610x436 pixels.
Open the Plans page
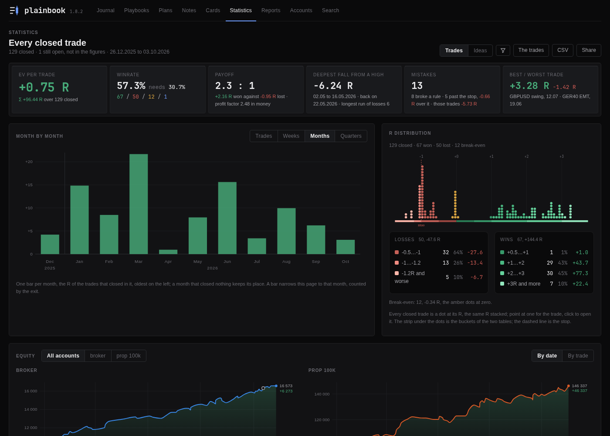(x=166, y=10)
